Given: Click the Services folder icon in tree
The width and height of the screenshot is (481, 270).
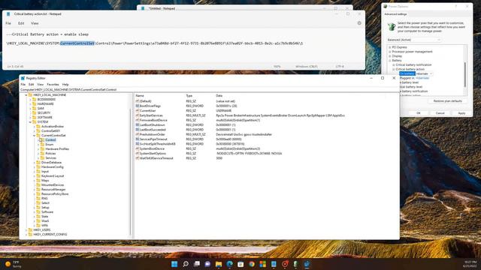Looking at the screenshot, I should [x=42, y=158].
